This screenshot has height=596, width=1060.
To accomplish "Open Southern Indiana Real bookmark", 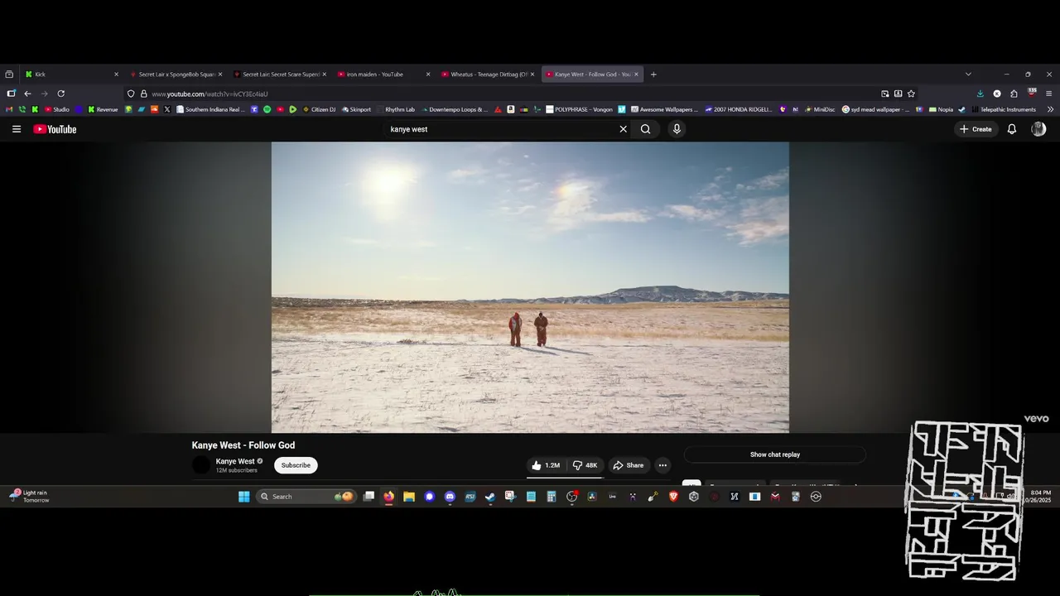I will pyautogui.click(x=210, y=109).
